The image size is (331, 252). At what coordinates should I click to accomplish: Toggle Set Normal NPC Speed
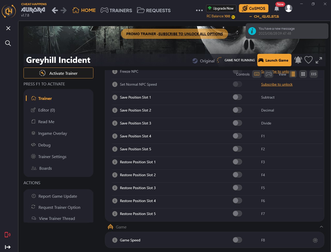[237, 84]
